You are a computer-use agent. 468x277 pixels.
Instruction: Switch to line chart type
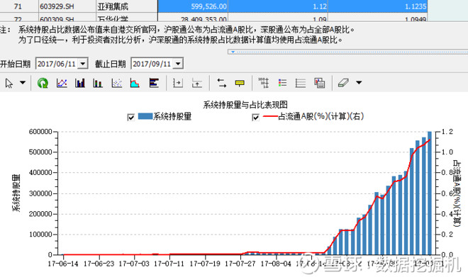[62, 83]
